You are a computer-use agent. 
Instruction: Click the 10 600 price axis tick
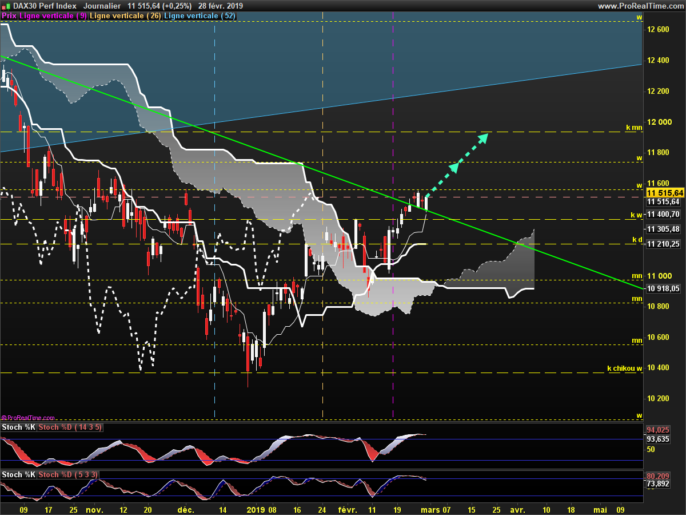pyautogui.click(x=658, y=337)
